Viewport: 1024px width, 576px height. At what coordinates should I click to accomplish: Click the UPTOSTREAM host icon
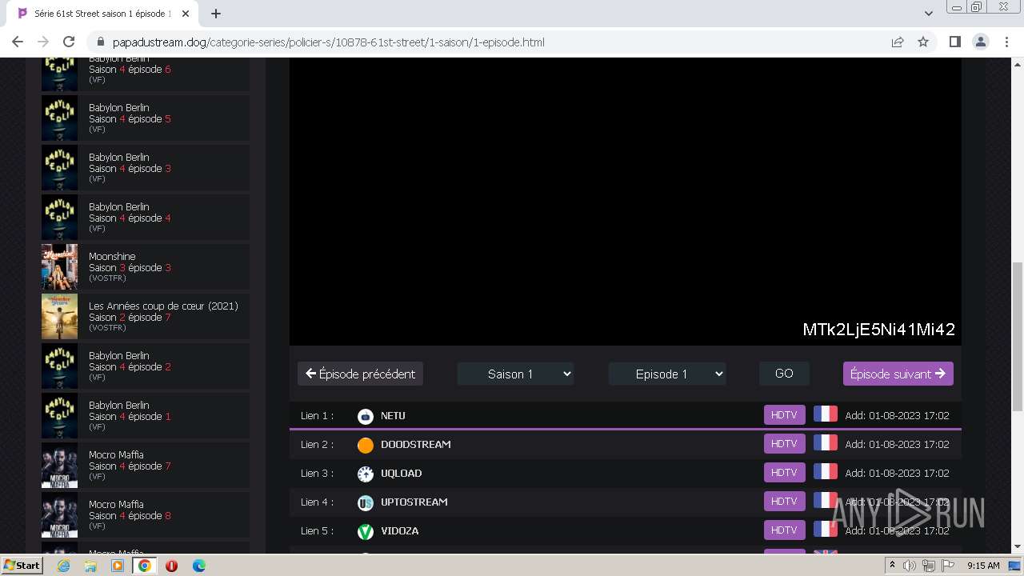pyautogui.click(x=365, y=502)
